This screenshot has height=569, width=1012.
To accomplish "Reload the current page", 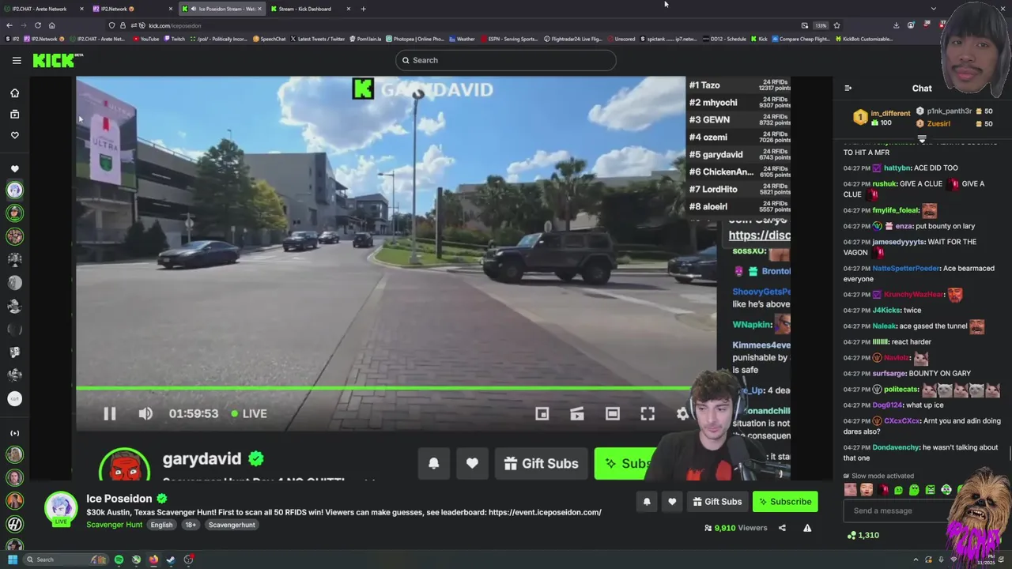I will (37, 25).
